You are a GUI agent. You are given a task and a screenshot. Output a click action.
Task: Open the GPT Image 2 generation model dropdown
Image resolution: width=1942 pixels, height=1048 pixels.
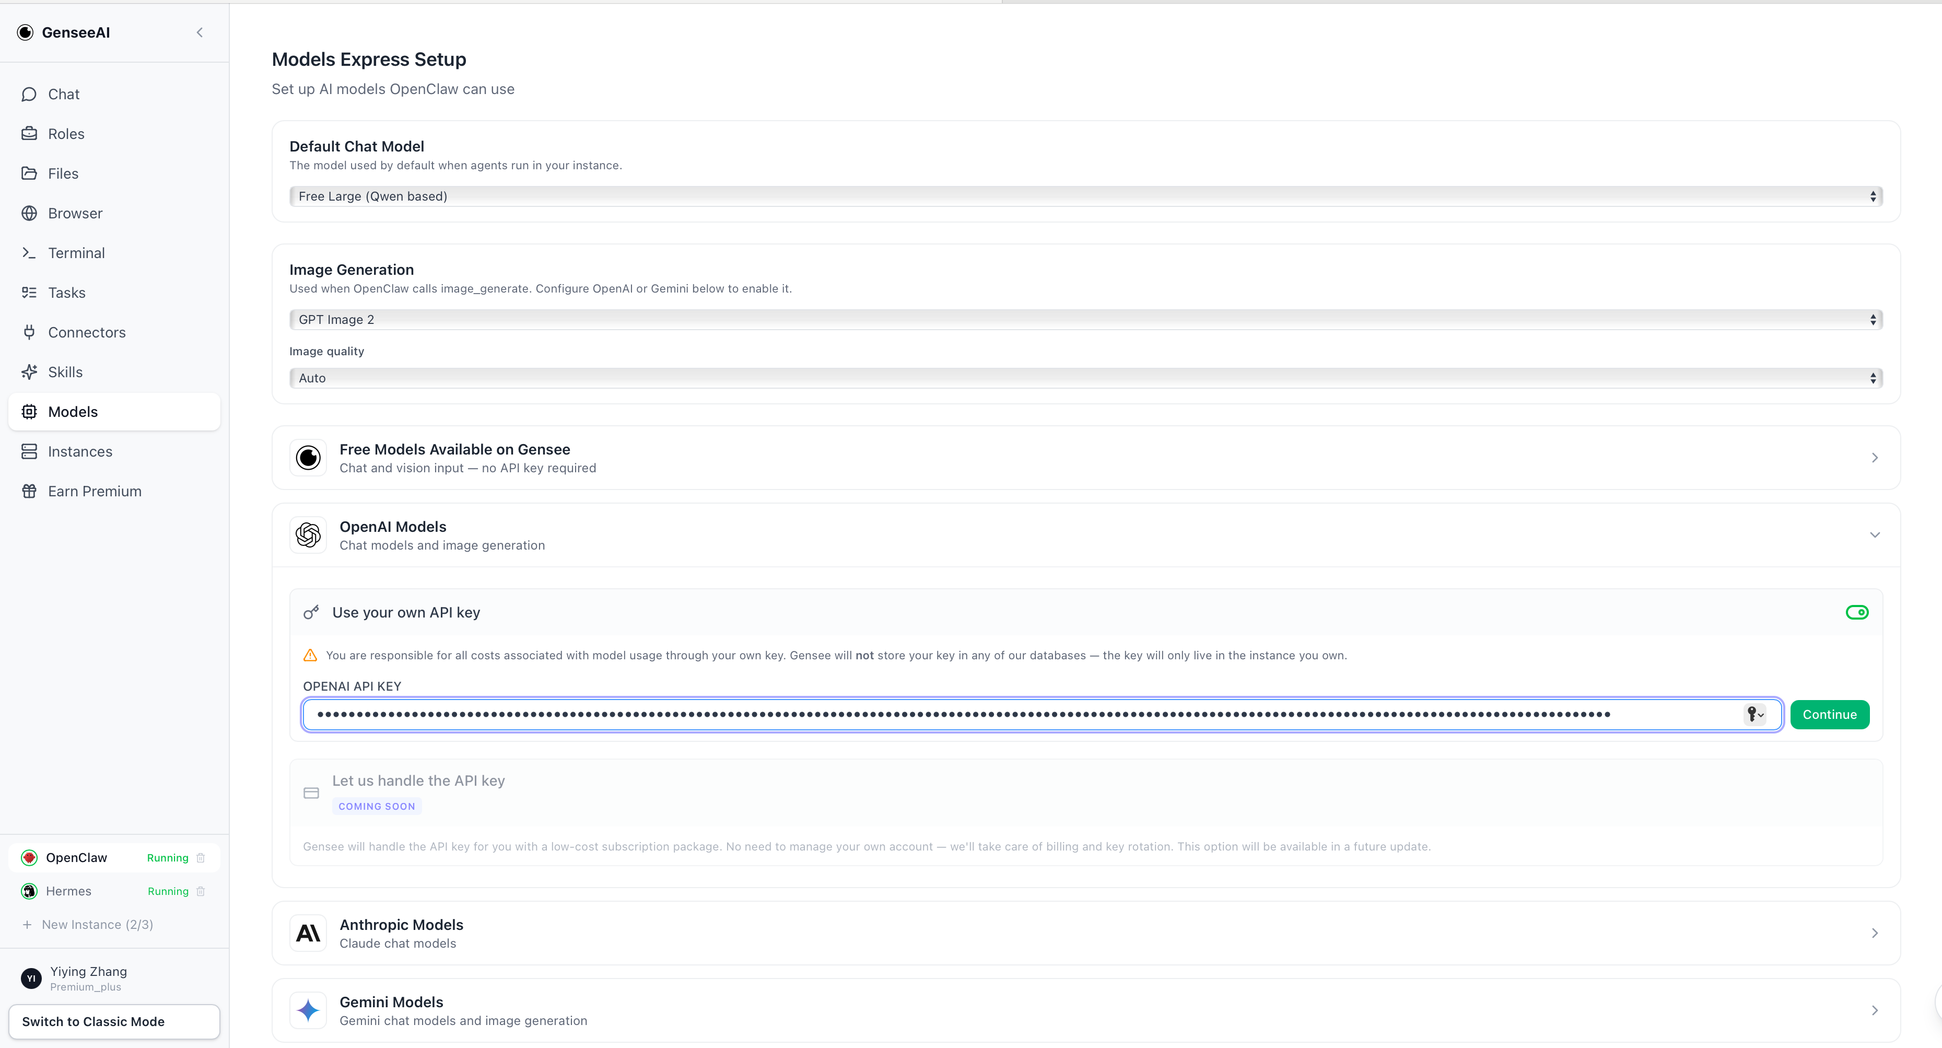coord(1085,320)
